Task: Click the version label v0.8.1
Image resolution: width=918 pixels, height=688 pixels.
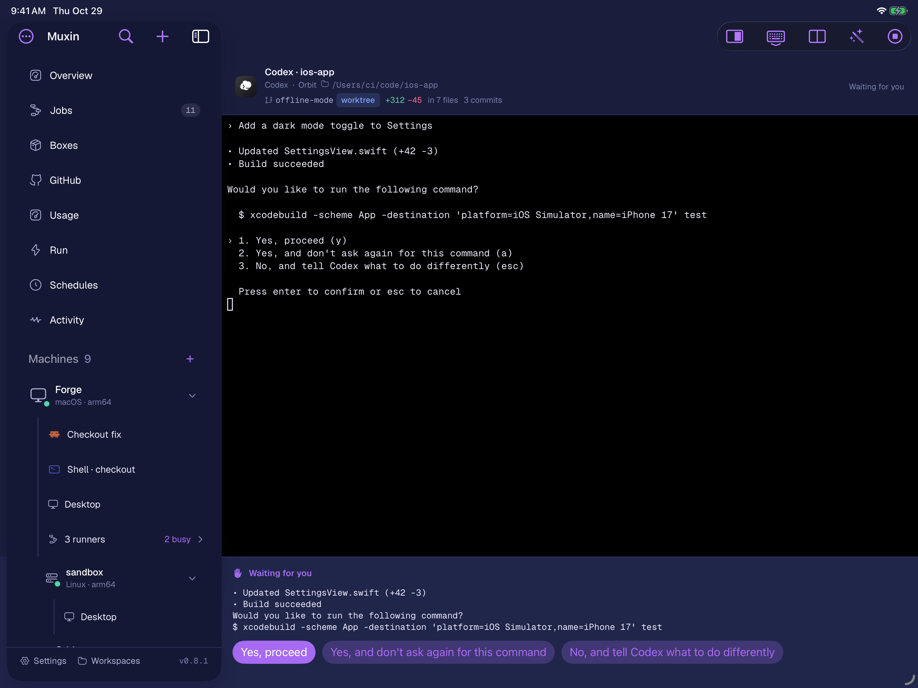Action: [x=194, y=660]
